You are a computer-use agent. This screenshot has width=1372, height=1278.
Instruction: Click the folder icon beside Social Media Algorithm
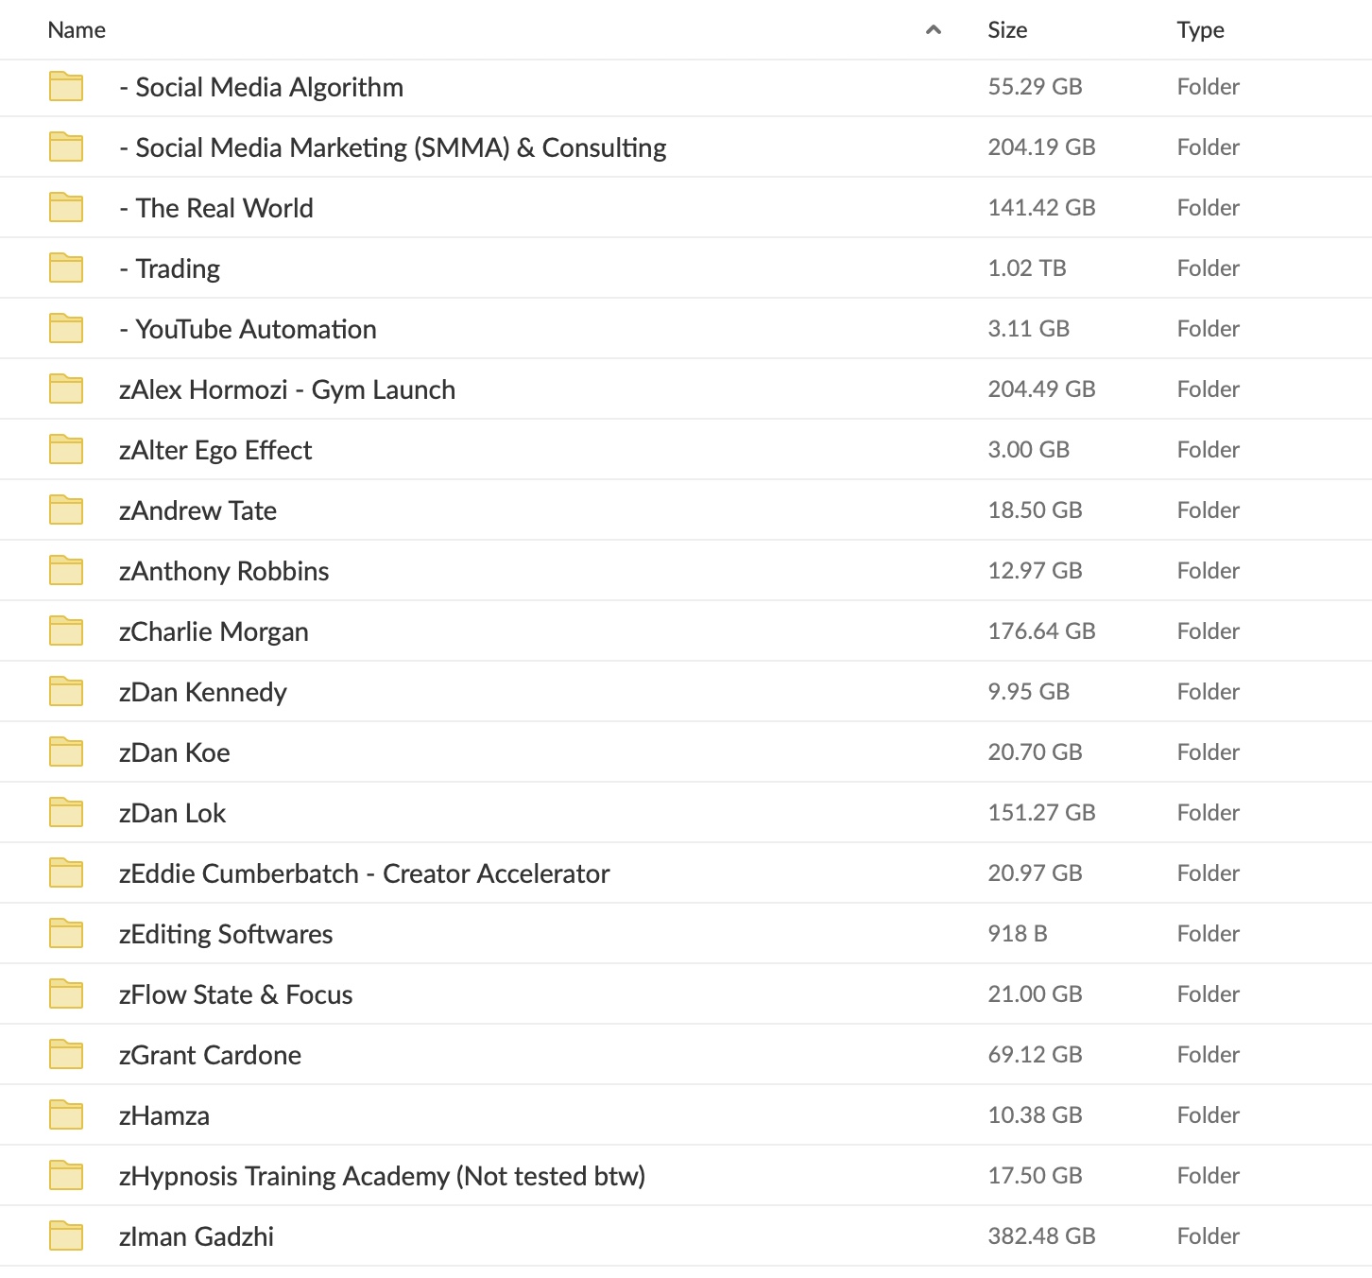(65, 87)
